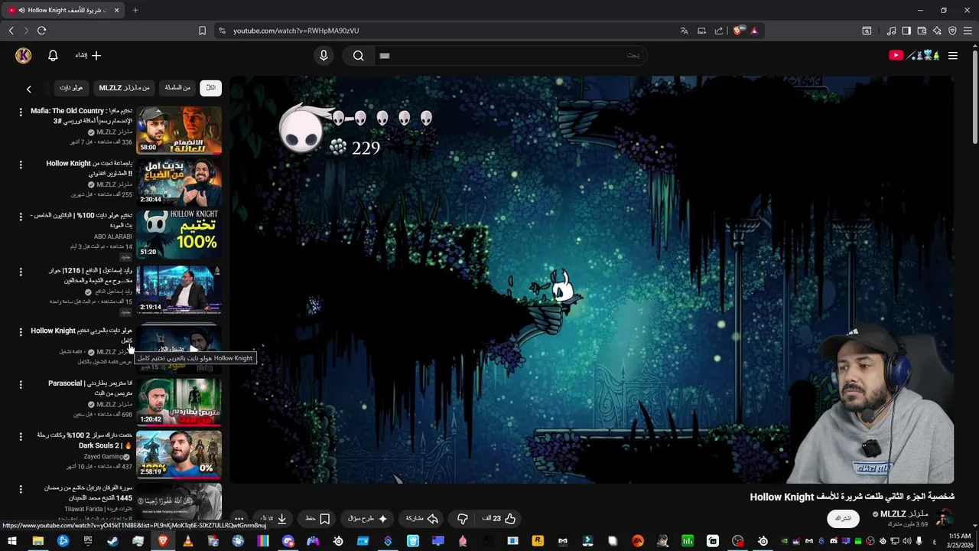This screenshot has height=551, width=979.
Task: Open the Brave Wallet icon
Action: [x=922, y=31]
